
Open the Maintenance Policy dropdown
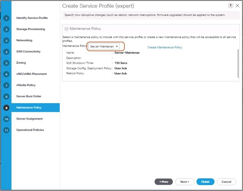(103, 46)
